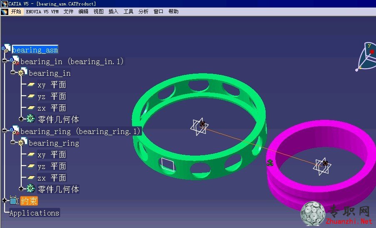Click yz plane icon under bearing_in
The height and width of the screenshot is (228, 376).
[31, 96]
